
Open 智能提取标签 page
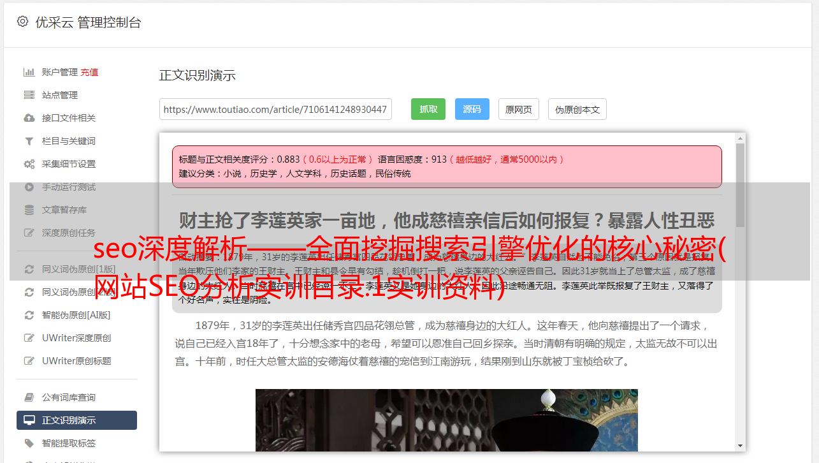[69, 443]
